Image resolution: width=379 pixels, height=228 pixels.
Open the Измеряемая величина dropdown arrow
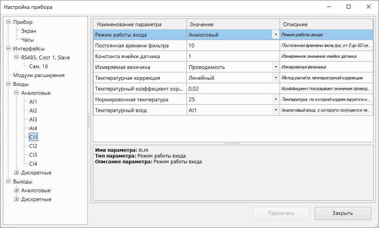[276, 67]
